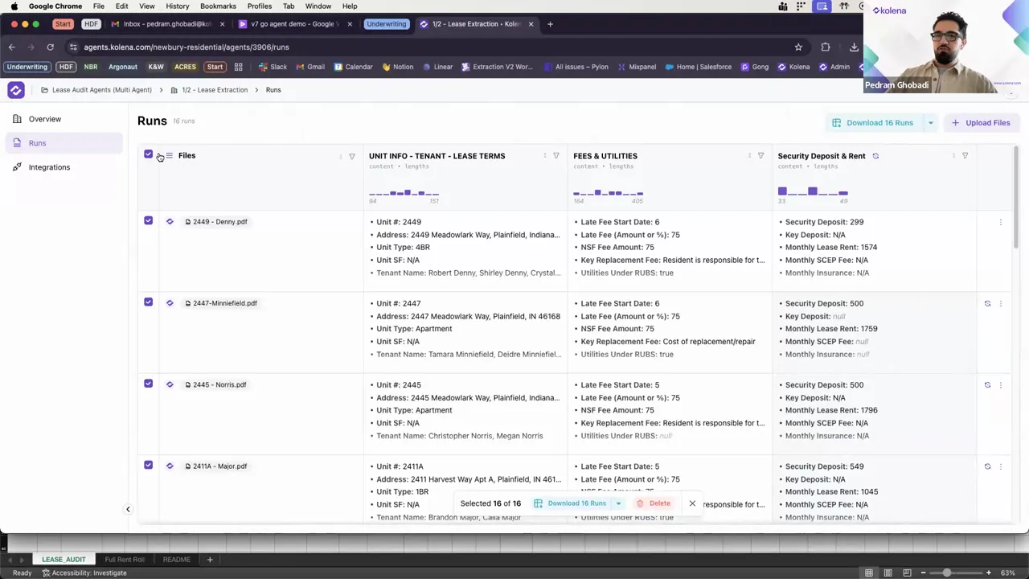This screenshot has height=579, width=1029.
Task: Switch to the Underwriting browser tab
Action: click(386, 23)
